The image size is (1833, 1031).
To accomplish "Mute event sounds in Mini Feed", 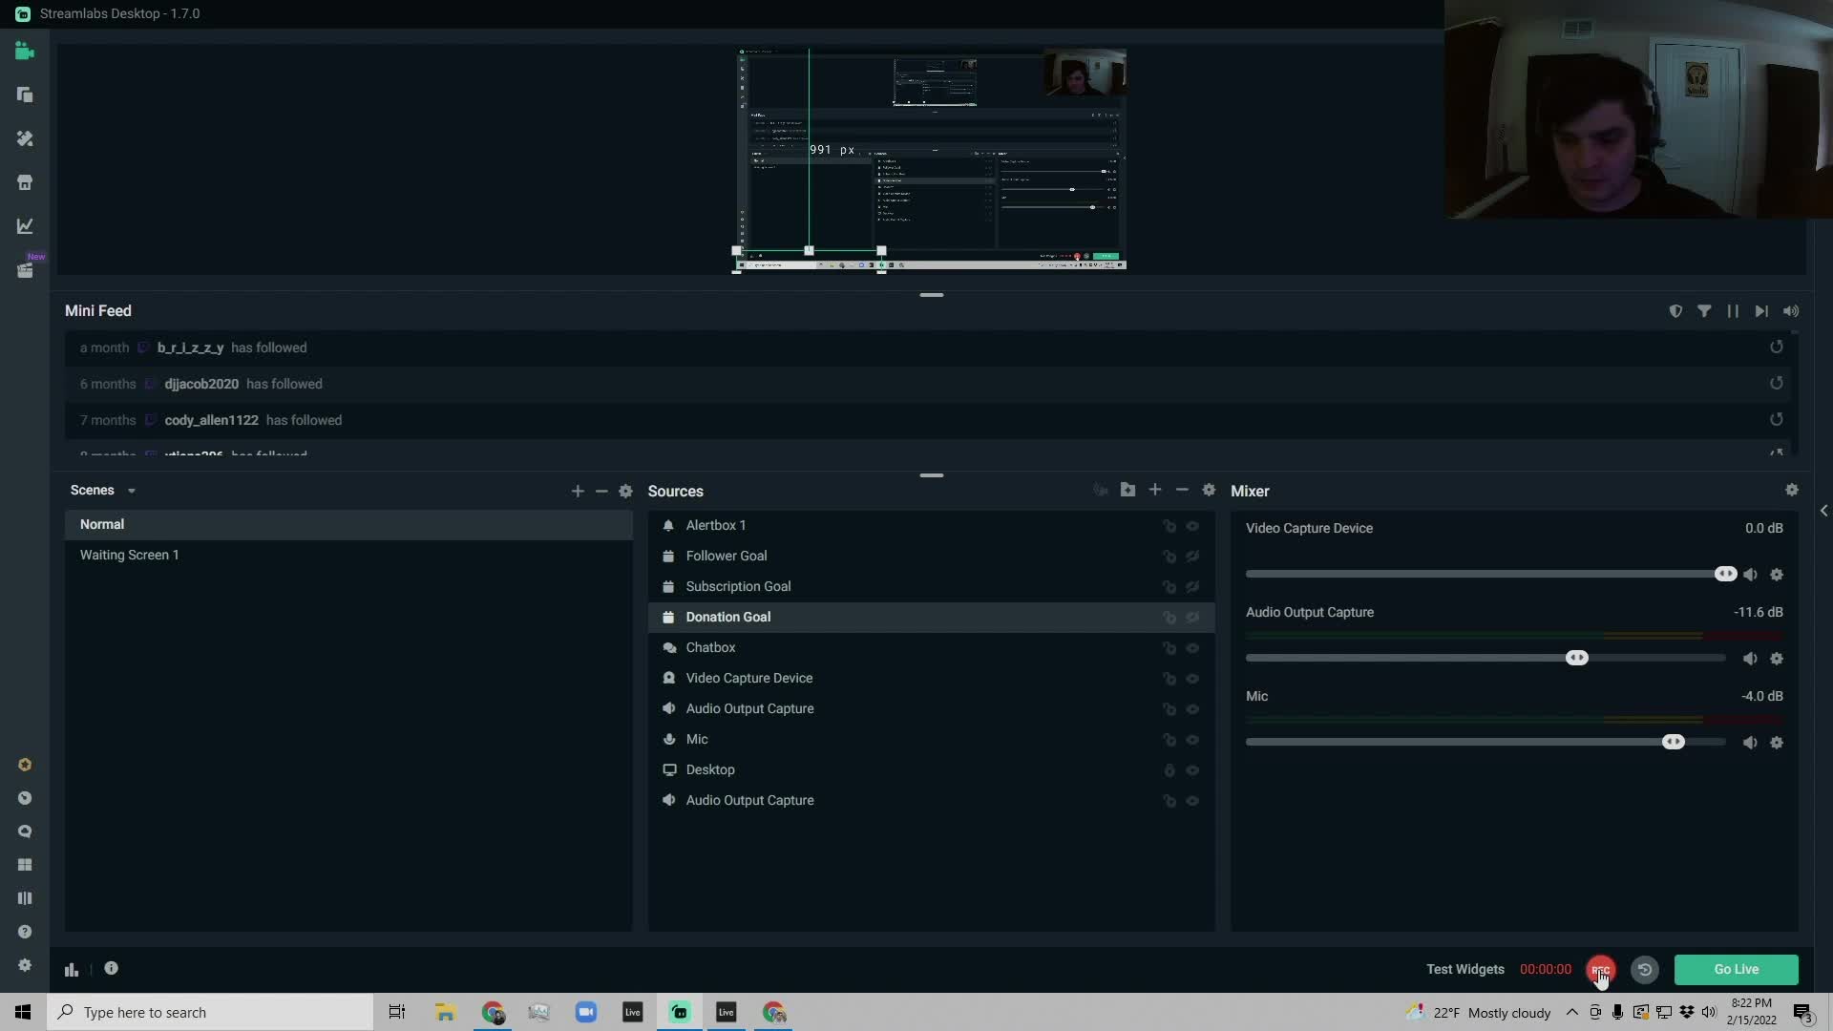I will click(1791, 311).
